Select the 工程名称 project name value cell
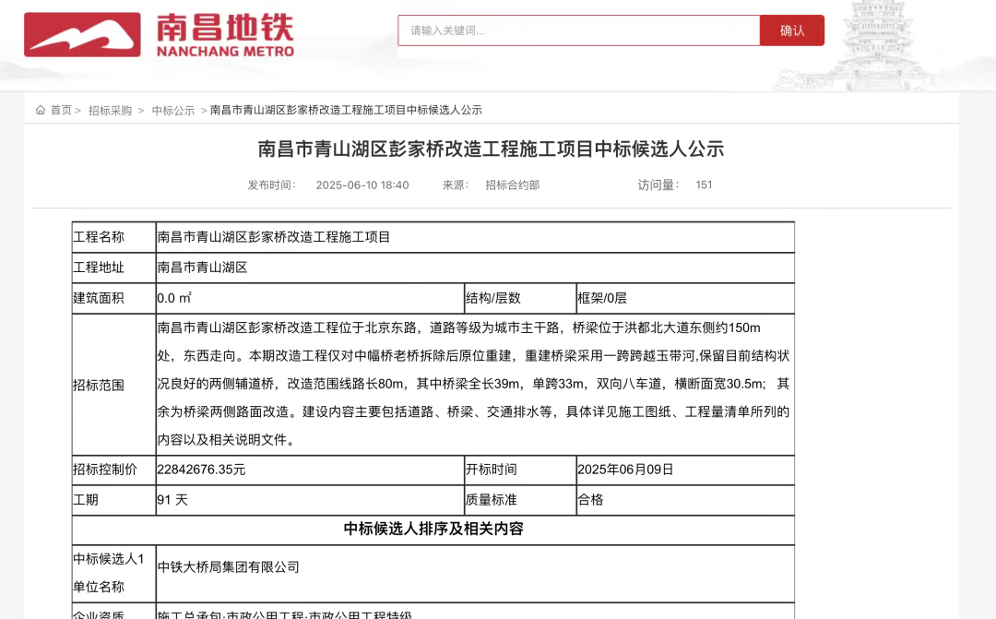Viewport: 996px width, 619px height. [274, 237]
